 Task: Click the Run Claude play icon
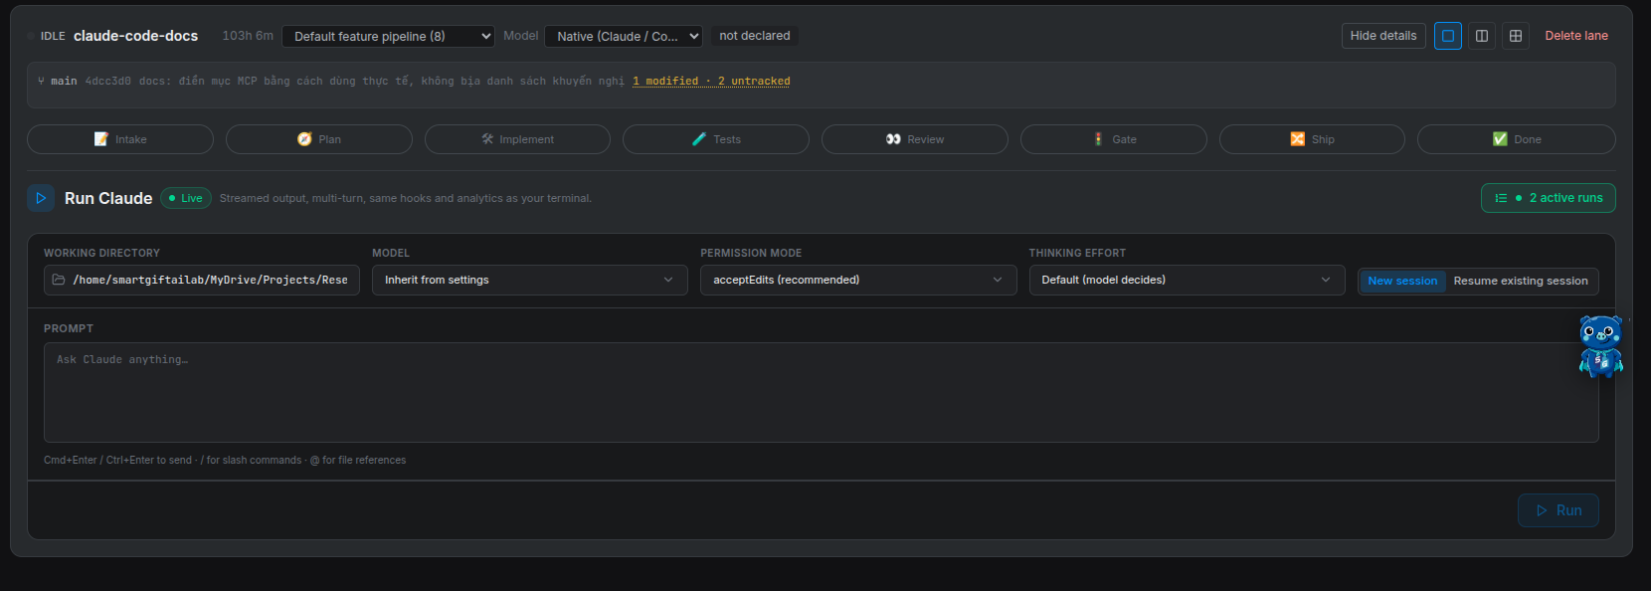[x=41, y=198]
